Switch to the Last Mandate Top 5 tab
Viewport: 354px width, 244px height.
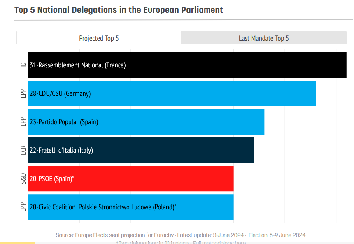[x=263, y=38]
